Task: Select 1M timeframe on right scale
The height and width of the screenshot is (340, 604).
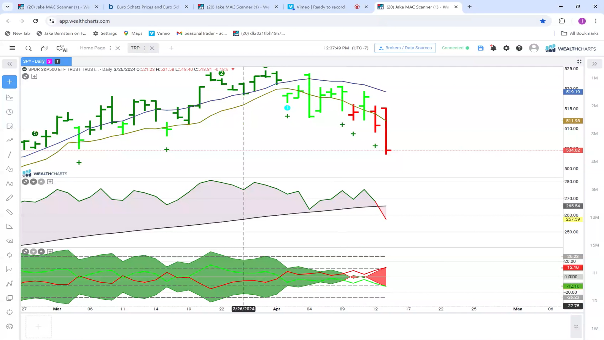Action: click(594, 78)
